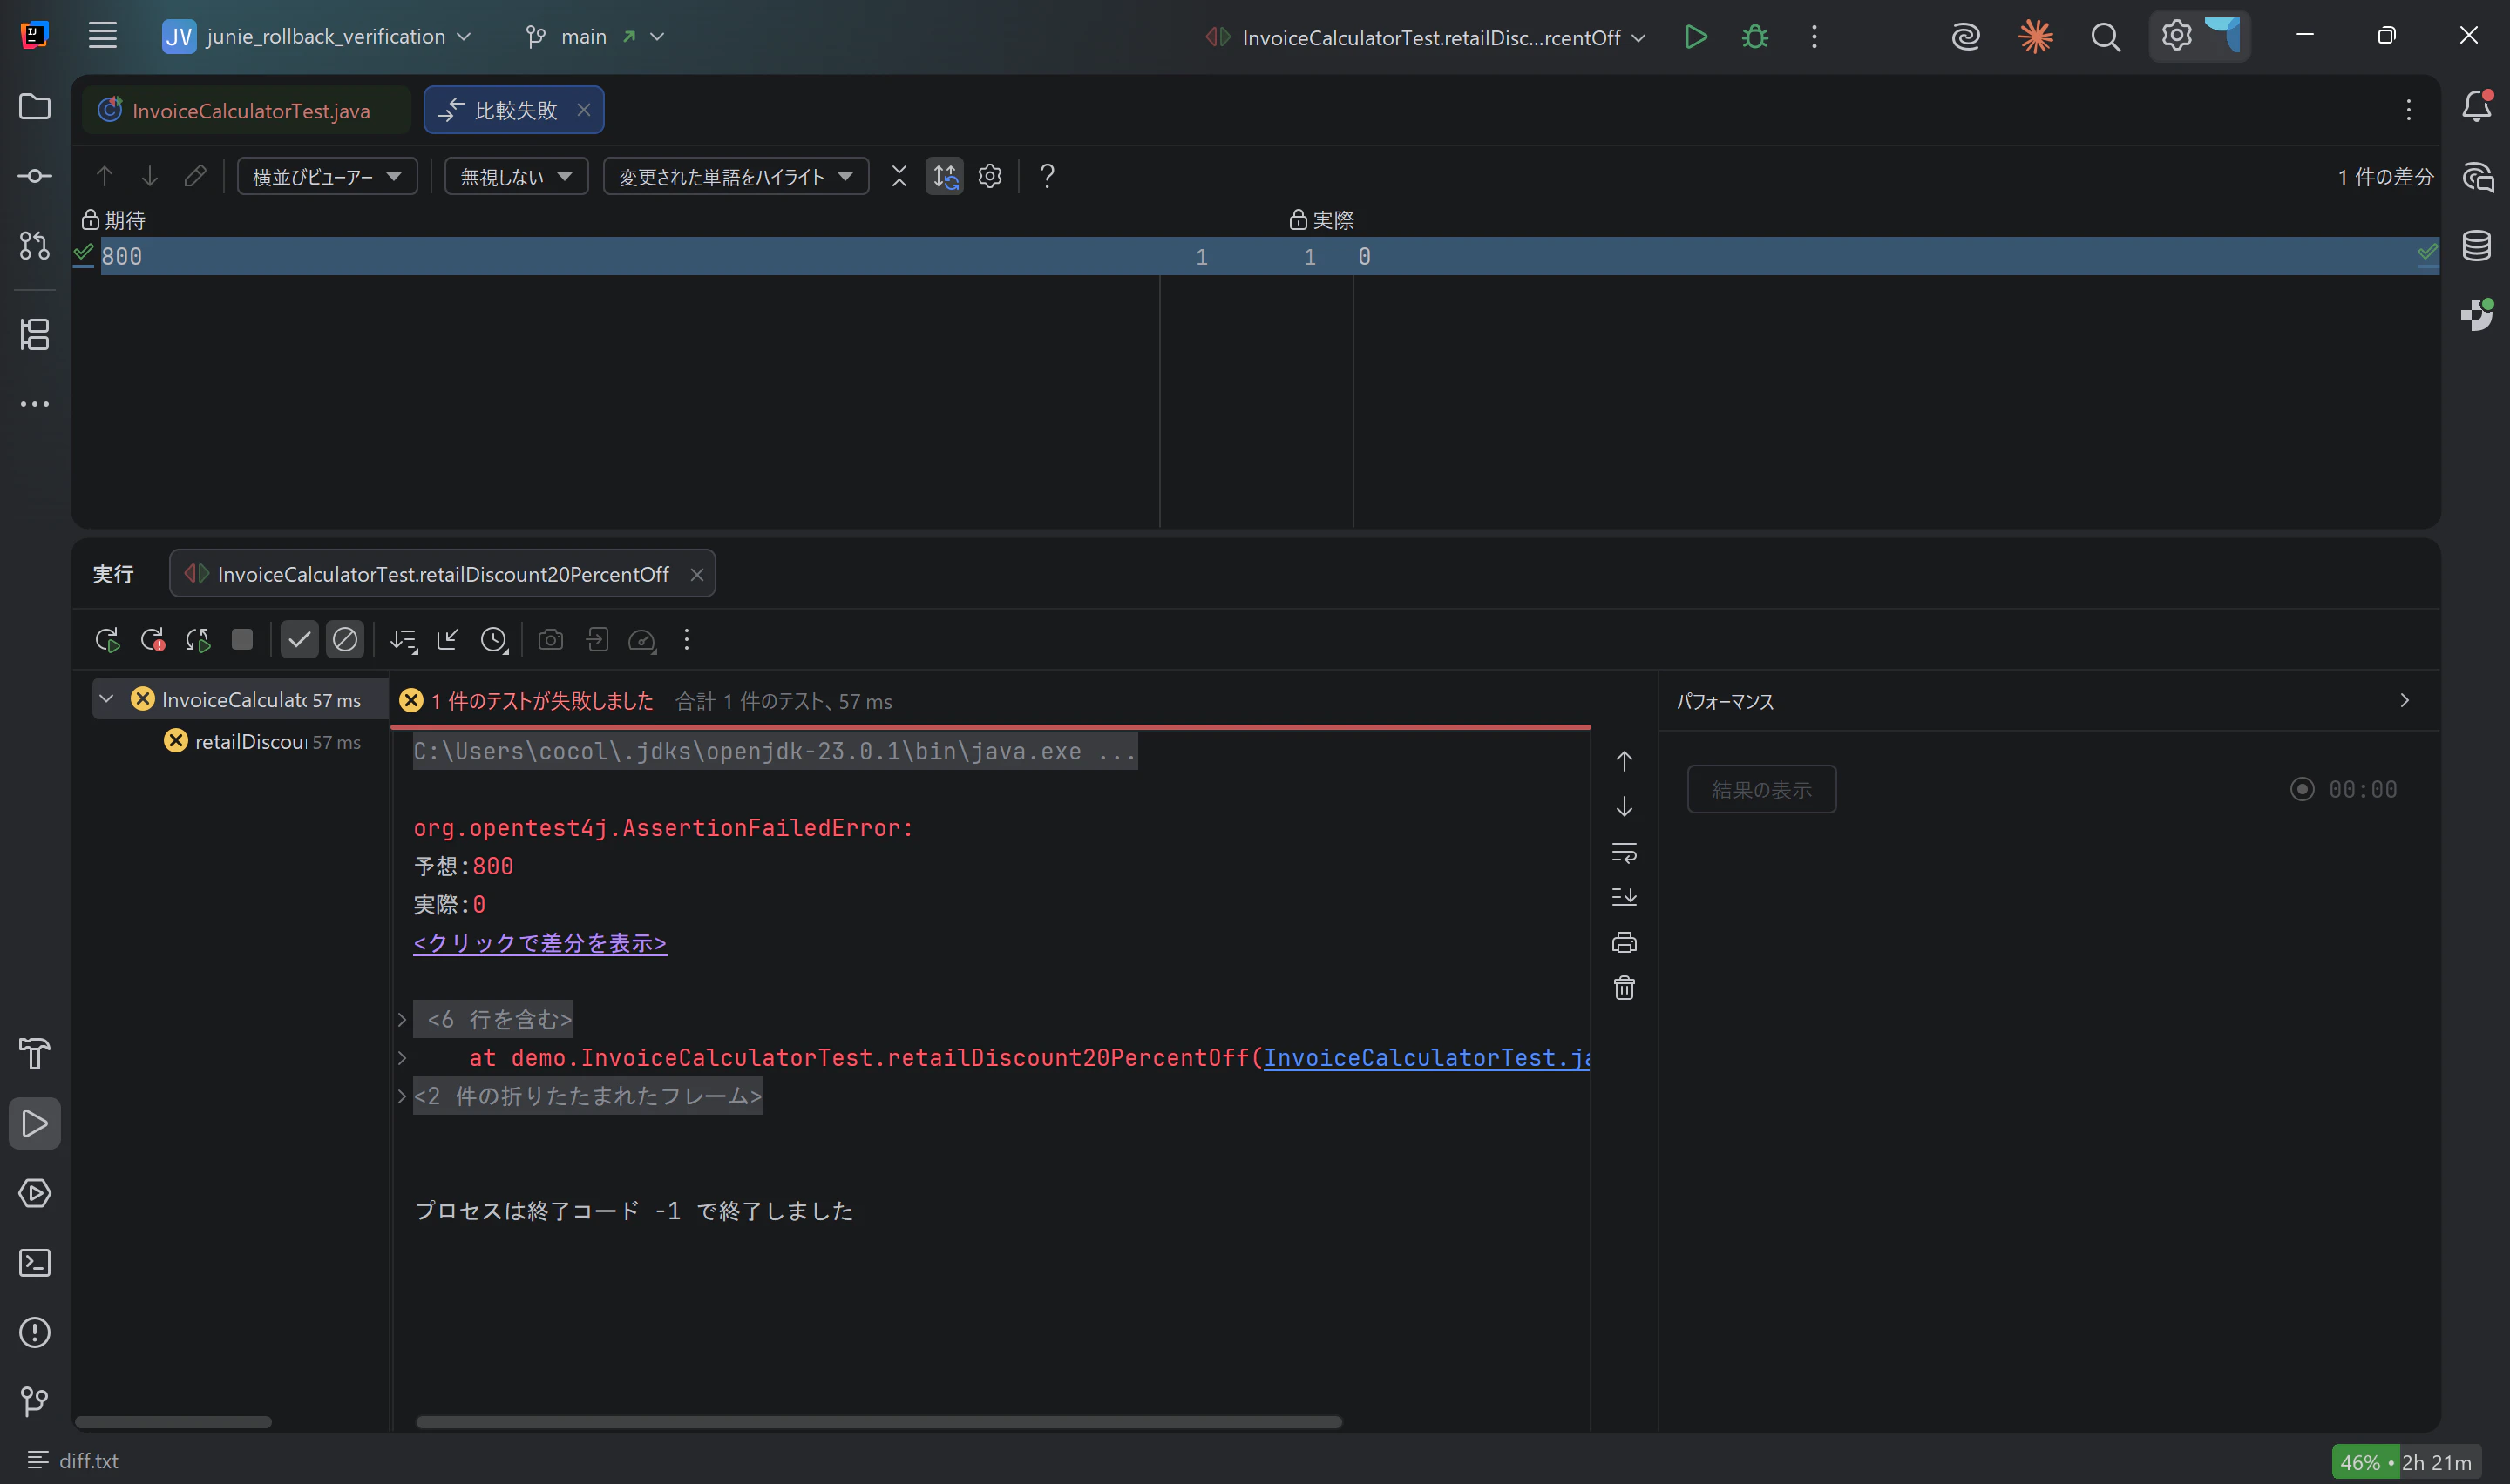Open InvoiceCalculatorTest.java stack trace link
Image resolution: width=2510 pixels, height=1484 pixels.
(1426, 1057)
